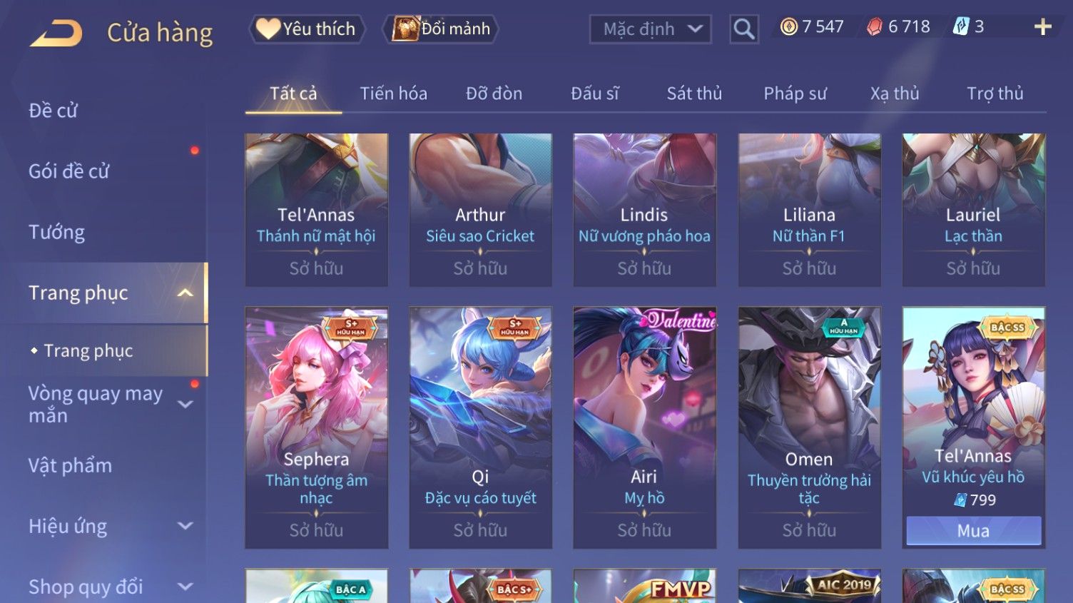
Task: Click the red ruby balance icon
Action: click(875, 27)
